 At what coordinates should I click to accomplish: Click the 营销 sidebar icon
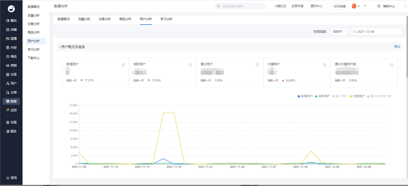pos(11,65)
